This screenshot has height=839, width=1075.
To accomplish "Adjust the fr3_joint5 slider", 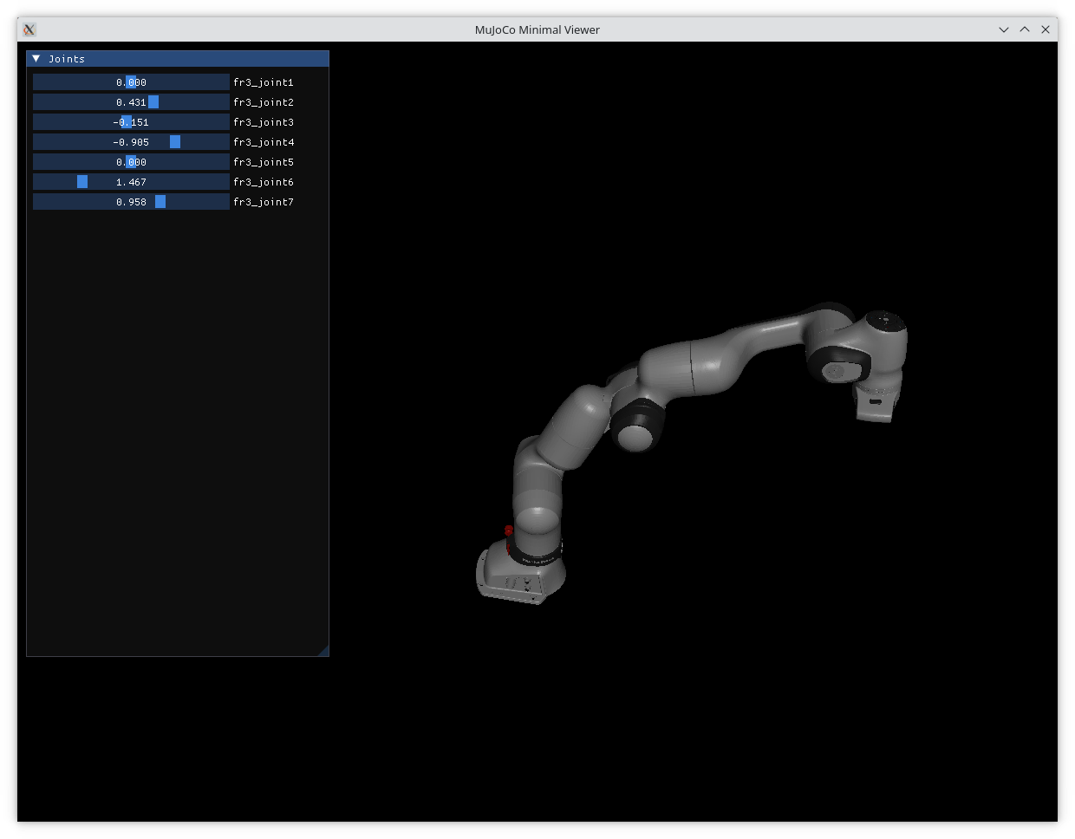I will tap(131, 161).
